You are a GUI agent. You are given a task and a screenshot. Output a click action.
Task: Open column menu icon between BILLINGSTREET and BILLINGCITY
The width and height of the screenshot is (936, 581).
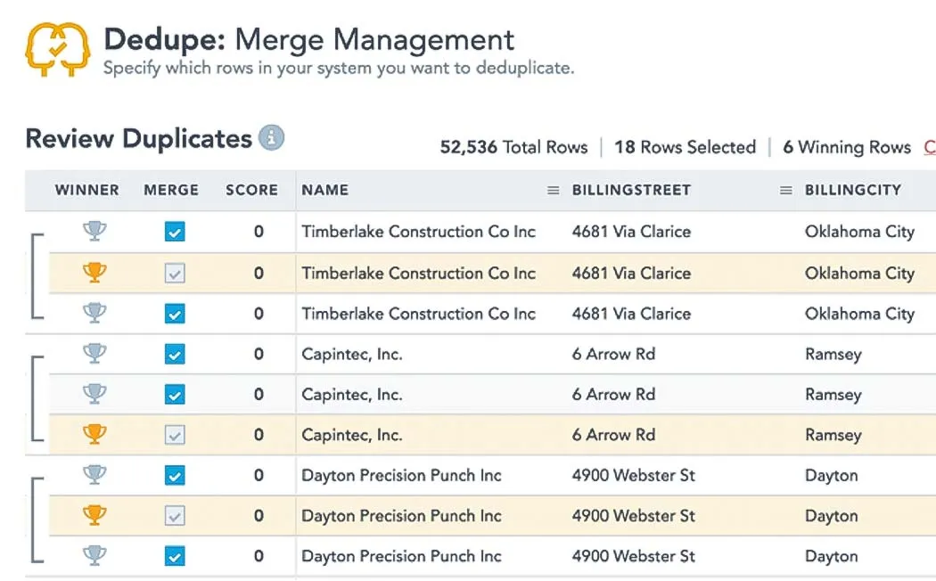[x=786, y=191]
